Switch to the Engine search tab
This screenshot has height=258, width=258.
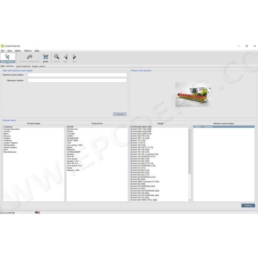point(38,66)
